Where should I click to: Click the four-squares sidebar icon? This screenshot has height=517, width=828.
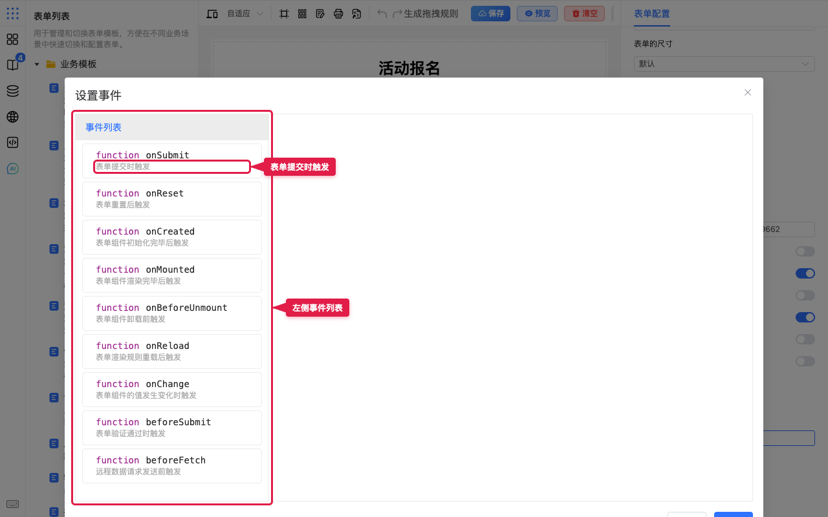[x=12, y=39]
